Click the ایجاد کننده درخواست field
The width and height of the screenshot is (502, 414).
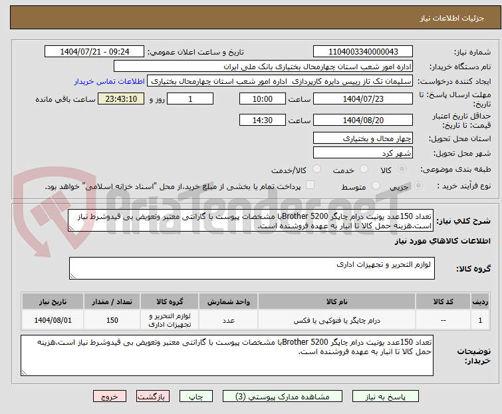[x=280, y=81]
